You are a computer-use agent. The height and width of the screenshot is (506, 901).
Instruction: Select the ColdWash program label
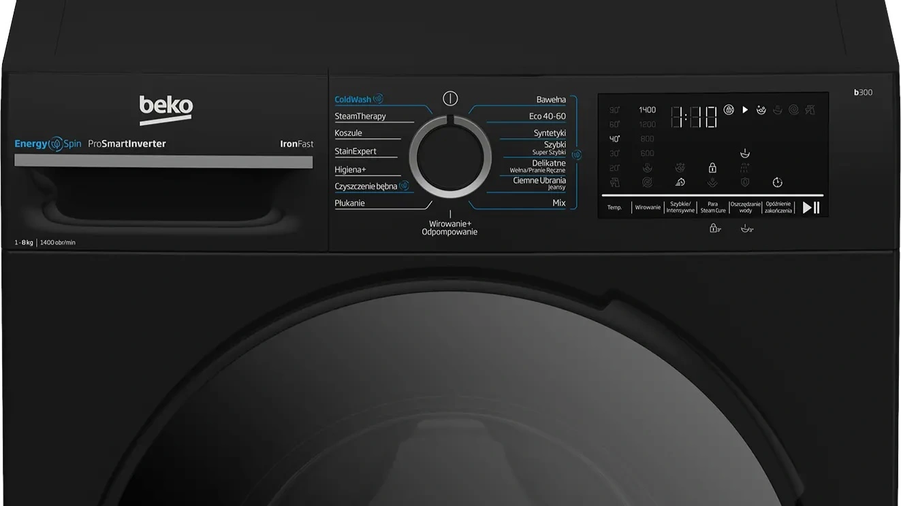click(353, 99)
